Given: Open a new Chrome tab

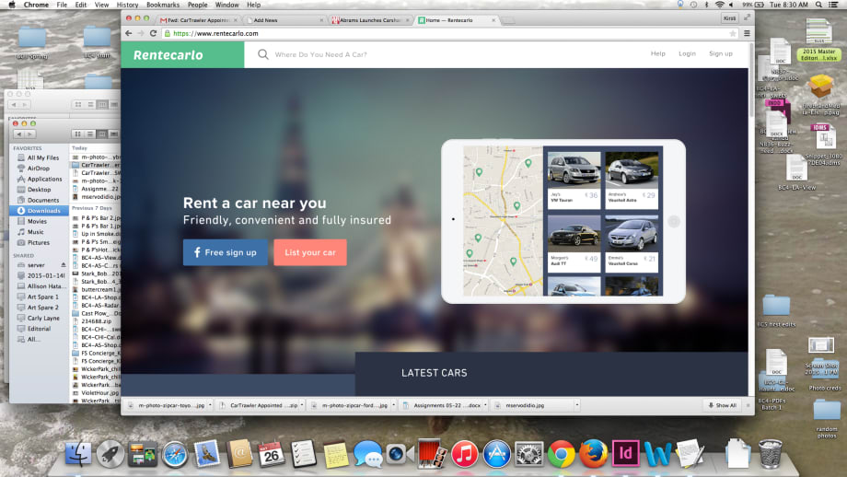Looking at the screenshot, I should click(508, 20).
